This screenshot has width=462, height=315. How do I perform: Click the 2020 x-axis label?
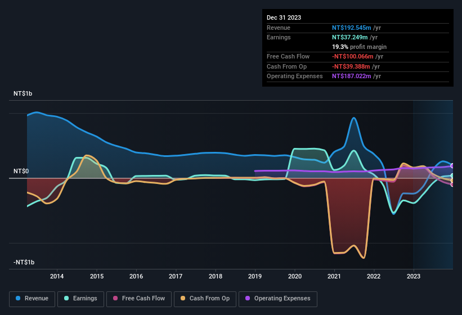(x=295, y=276)
